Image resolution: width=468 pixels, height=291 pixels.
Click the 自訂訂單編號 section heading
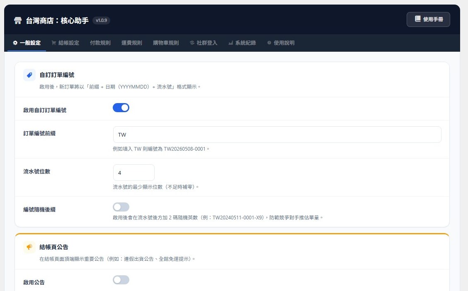(x=57, y=75)
